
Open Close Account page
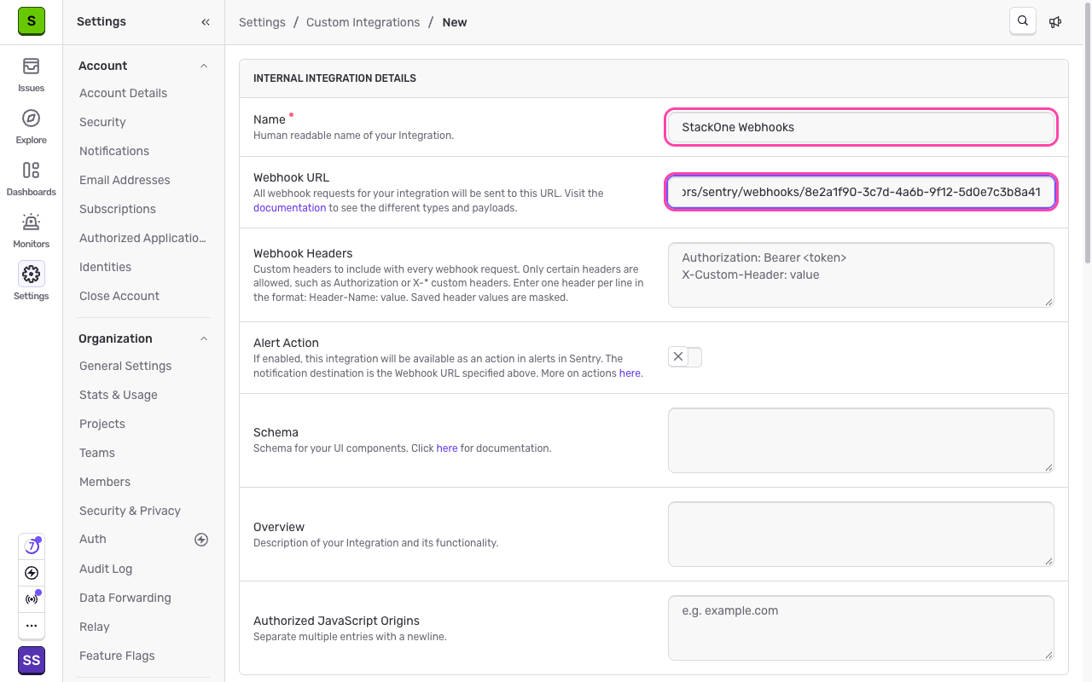119,296
